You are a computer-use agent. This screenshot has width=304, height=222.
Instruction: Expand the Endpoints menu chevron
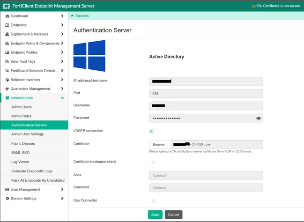coord(62,25)
